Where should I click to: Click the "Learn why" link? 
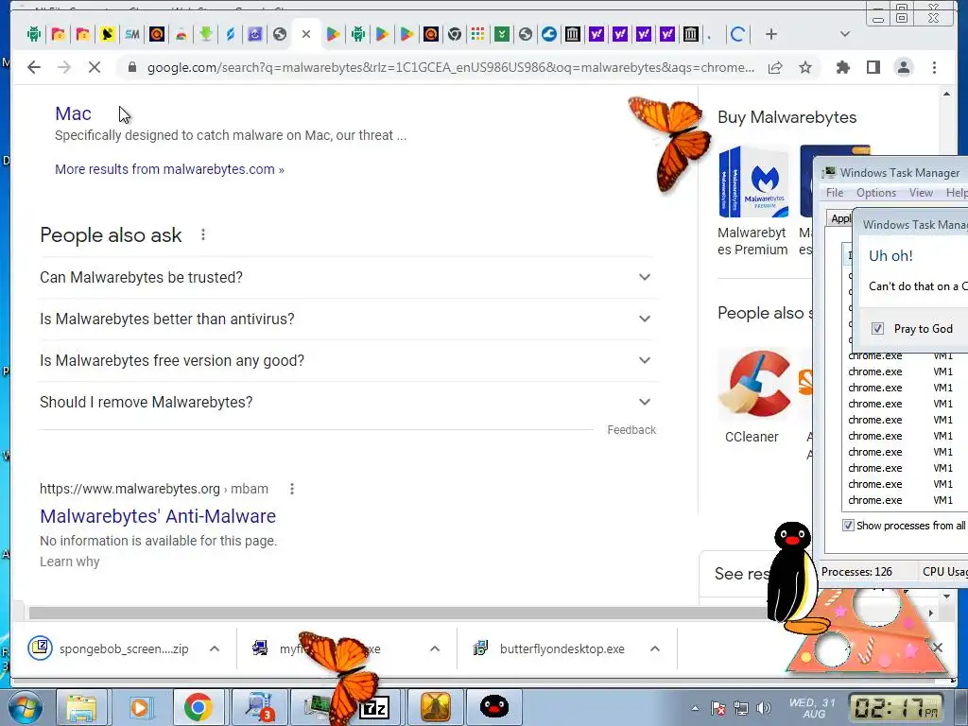point(69,562)
